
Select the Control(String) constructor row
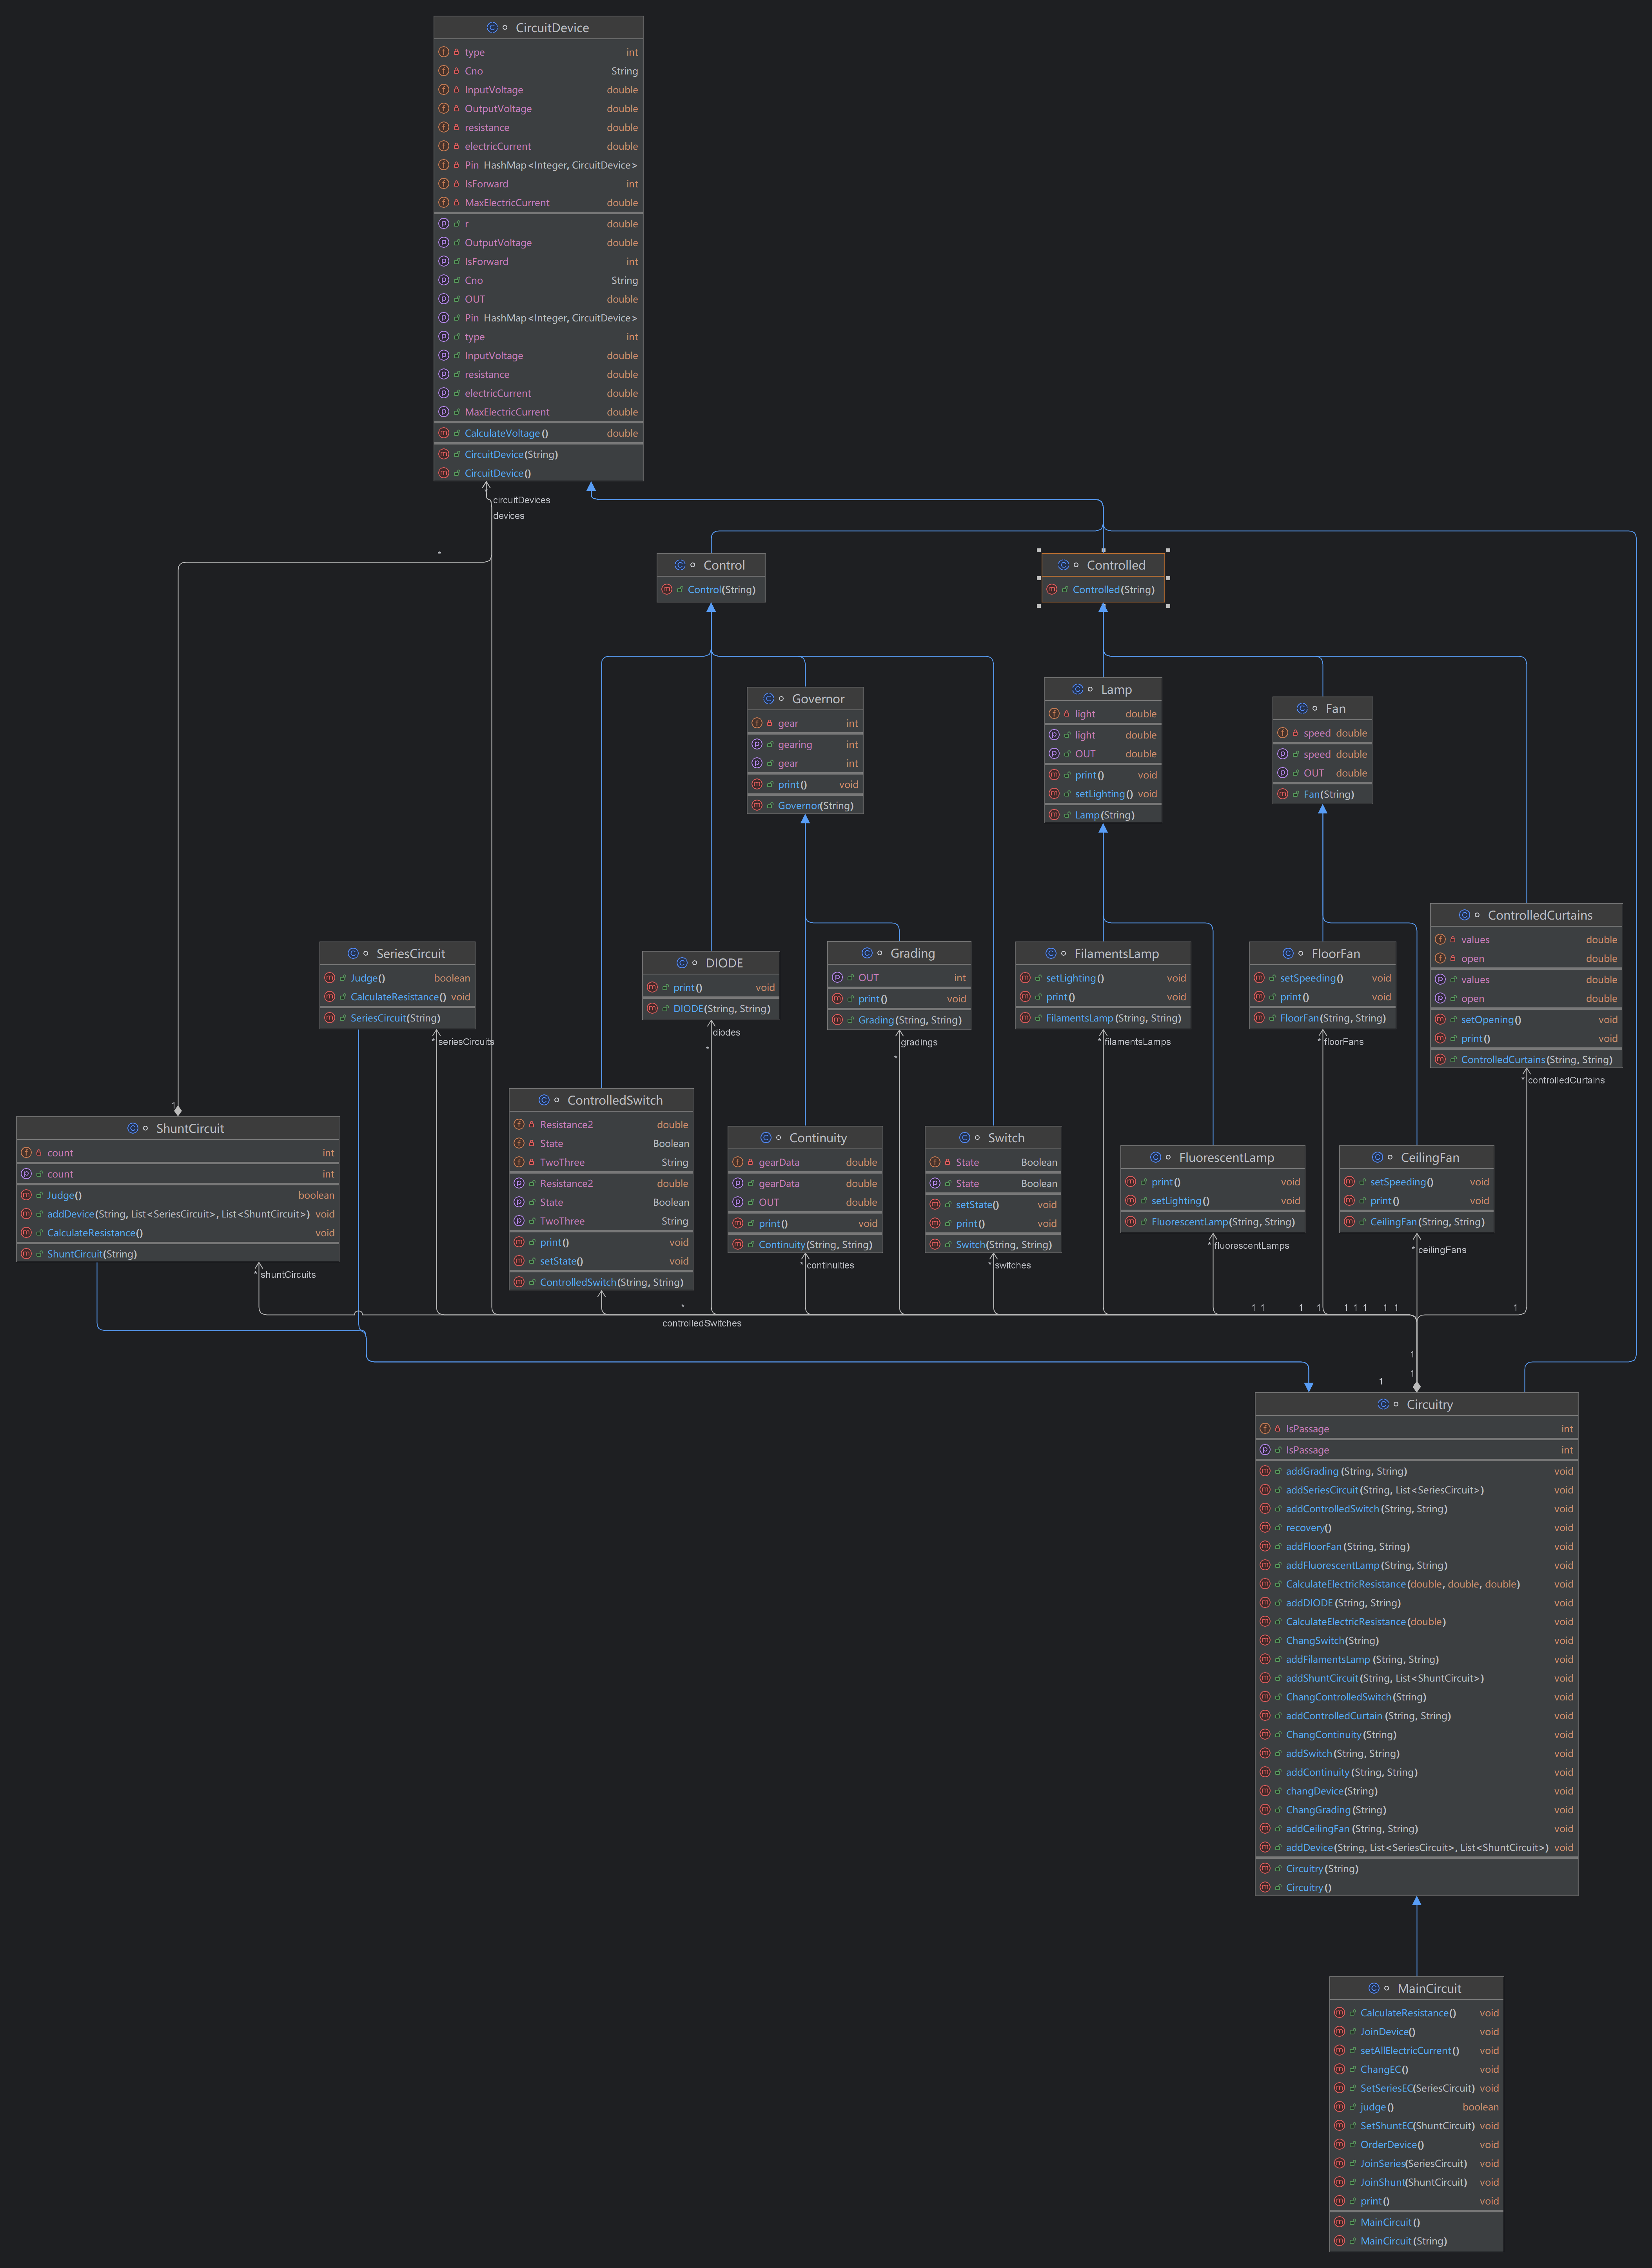tap(720, 590)
